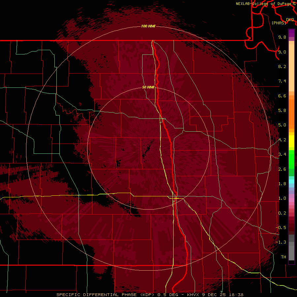Image resolution: width=297 pixels, height=297 pixels.
Task: Click the 100 NMI range ring label
Action: click(148, 26)
